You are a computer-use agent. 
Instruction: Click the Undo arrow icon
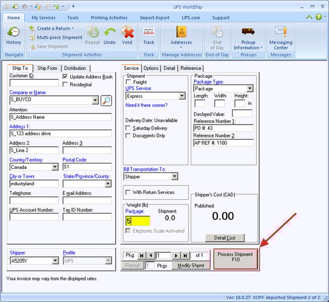[110, 33]
